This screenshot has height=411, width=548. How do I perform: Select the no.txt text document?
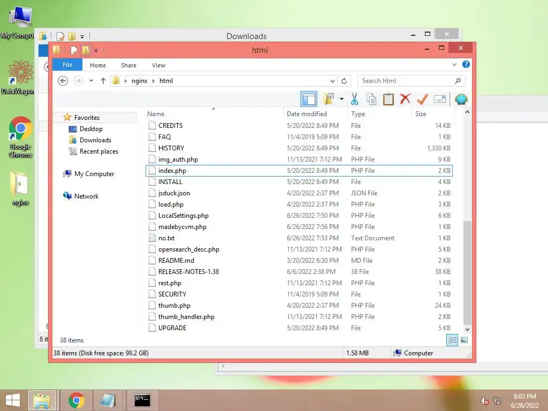tap(299, 238)
